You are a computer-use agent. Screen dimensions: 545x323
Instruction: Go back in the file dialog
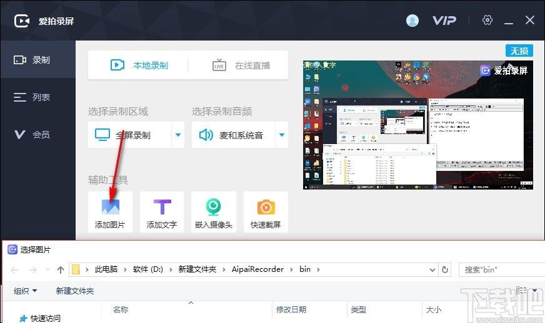pyautogui.click(x=14, y=269)
